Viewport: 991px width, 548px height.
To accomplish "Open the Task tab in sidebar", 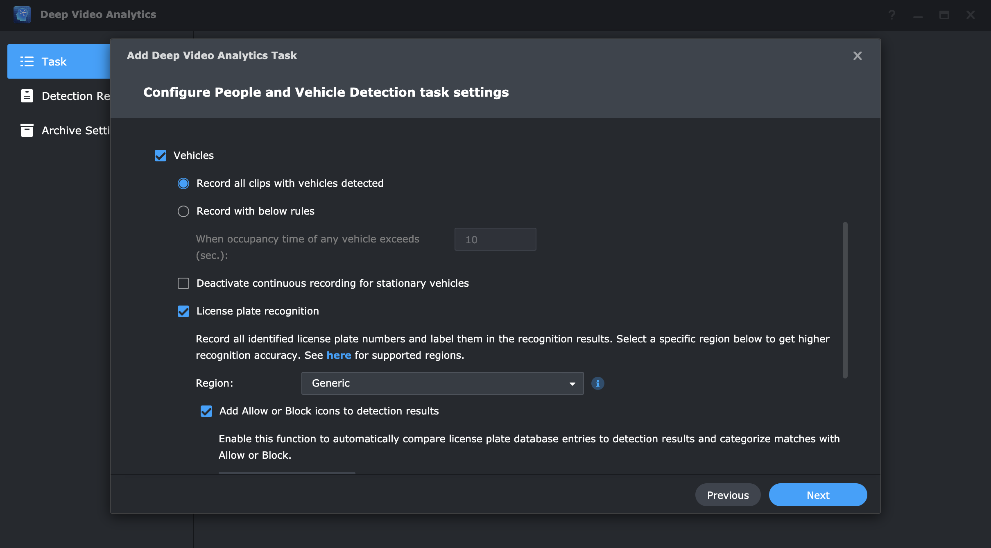I will coord(59,61).
